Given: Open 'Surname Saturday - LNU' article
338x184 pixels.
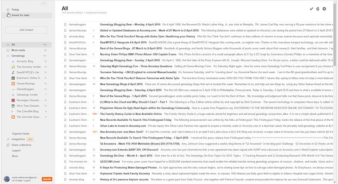Looking at the screenshot, I should tap(138, 72).
